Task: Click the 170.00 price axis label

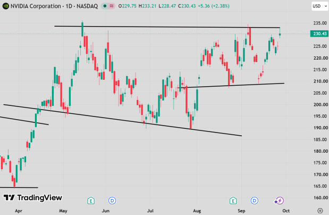Action: pos(320,175)
